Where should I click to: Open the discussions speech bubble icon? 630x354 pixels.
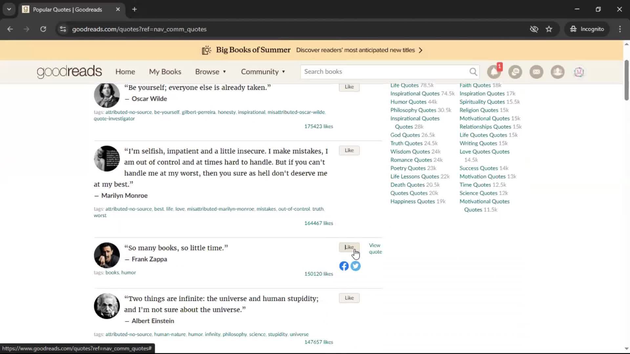(x=515, y=72)
